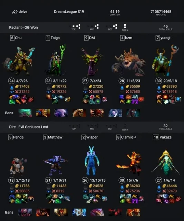Open yuragi's Nature's Prophet hero portrait
This screenshot has height=221, width=184.
tap(165, 60)
